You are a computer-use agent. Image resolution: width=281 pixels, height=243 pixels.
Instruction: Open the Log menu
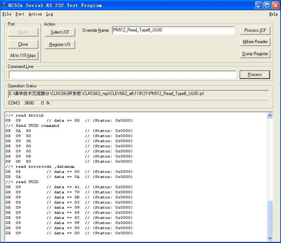(x=50, y=14)
